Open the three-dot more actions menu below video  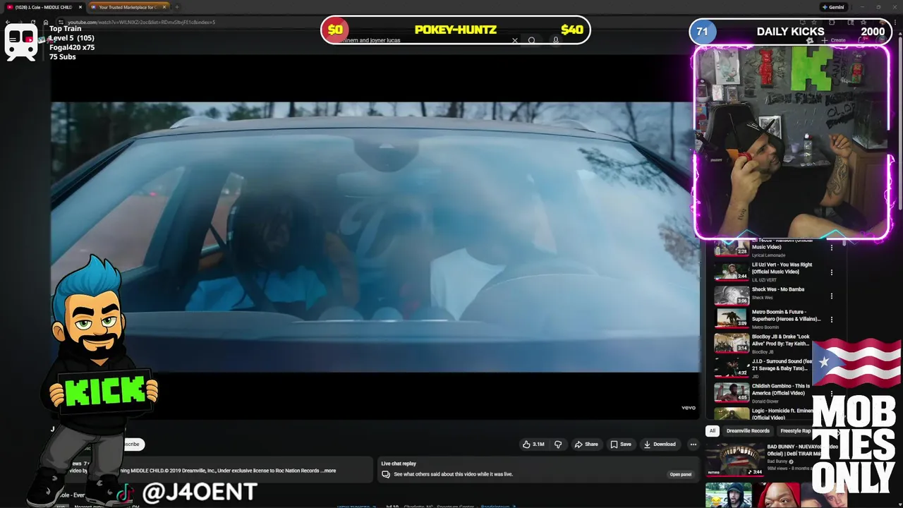693,445
